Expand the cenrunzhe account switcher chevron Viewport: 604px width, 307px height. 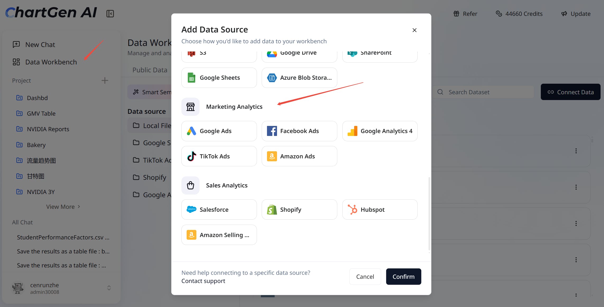[109, 288]
